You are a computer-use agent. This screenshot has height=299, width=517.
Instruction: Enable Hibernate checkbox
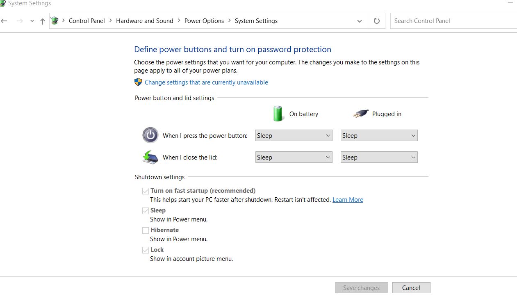pyautogui.click(x=146, y=230)
